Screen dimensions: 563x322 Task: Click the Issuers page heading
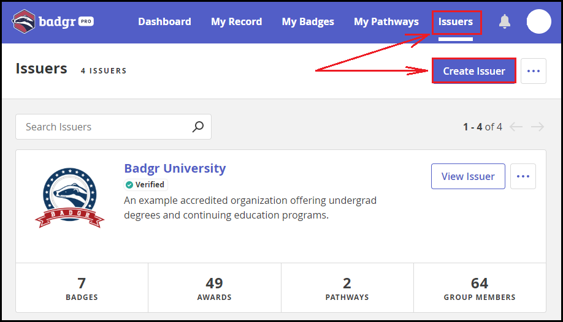41,69
